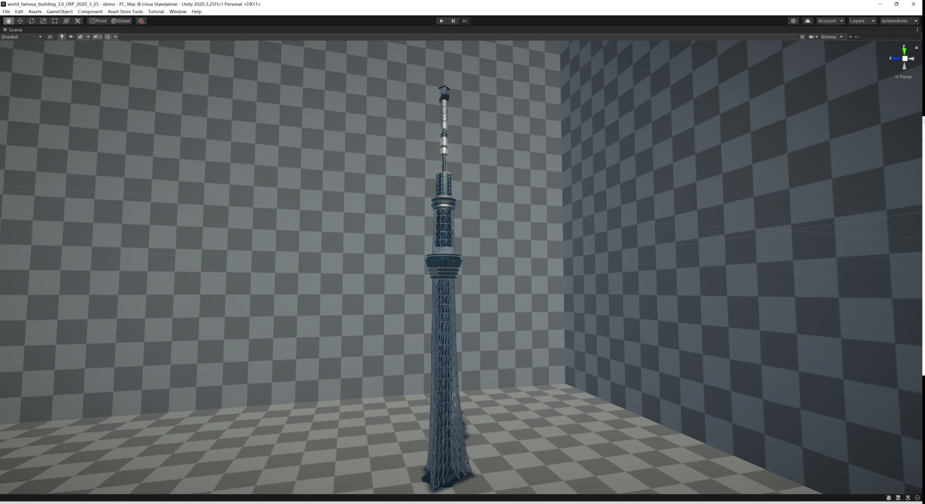Toggle scene effects (skybox, fog) button
925x504 pixels.
click(x=80, y=37)
